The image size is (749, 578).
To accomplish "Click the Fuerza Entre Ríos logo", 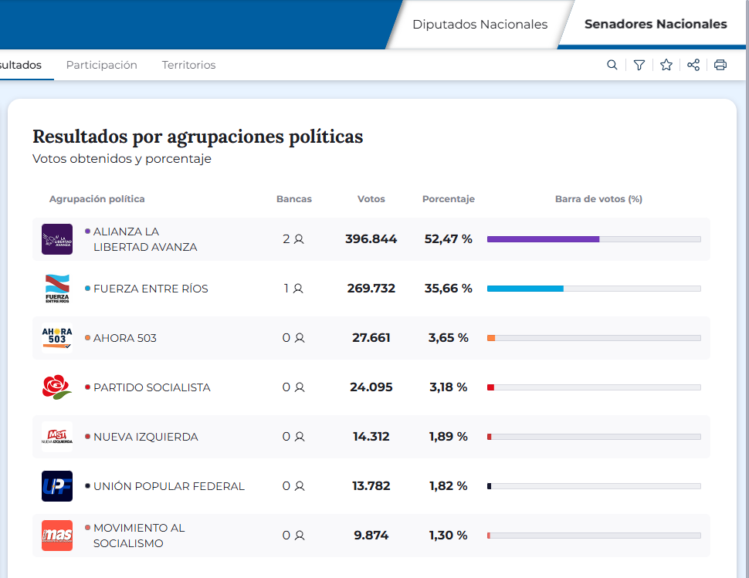I will tap(57, 289).
